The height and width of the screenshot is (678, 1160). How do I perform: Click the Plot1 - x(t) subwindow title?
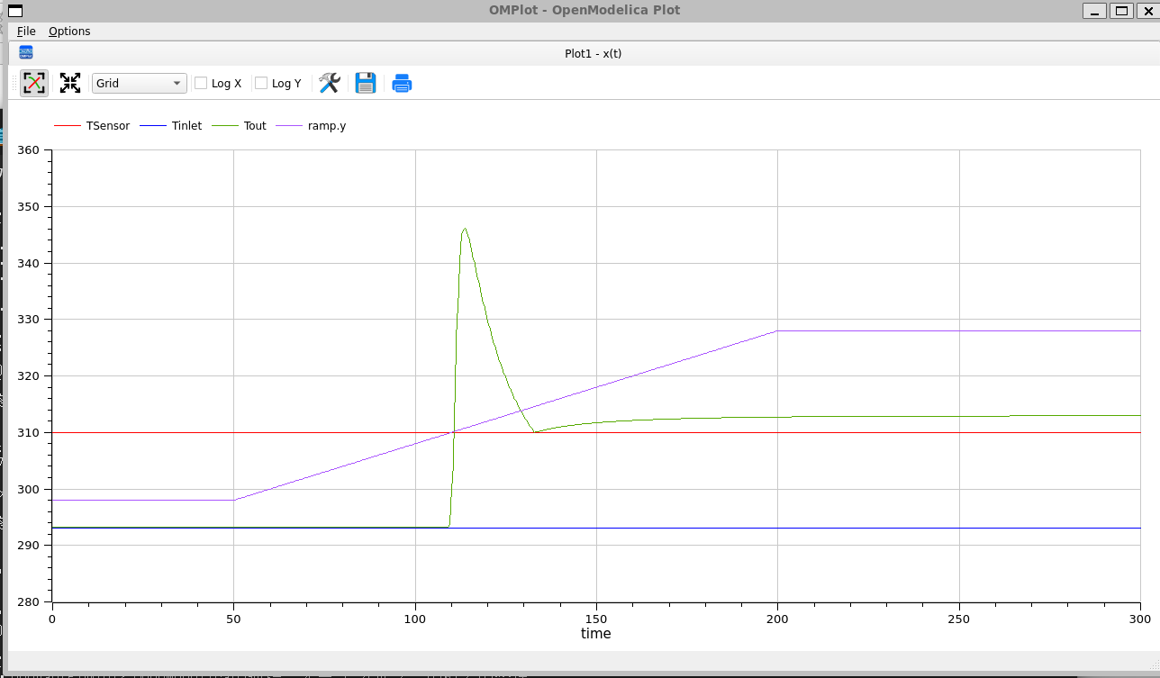(593, 53)
